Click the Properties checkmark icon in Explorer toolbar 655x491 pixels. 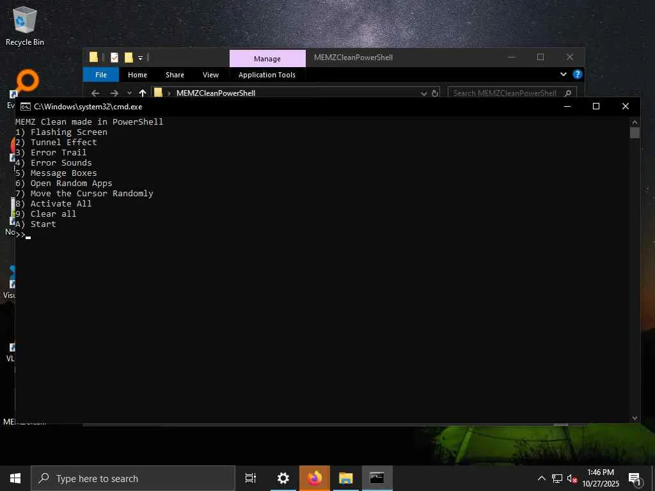click(114, 58)
